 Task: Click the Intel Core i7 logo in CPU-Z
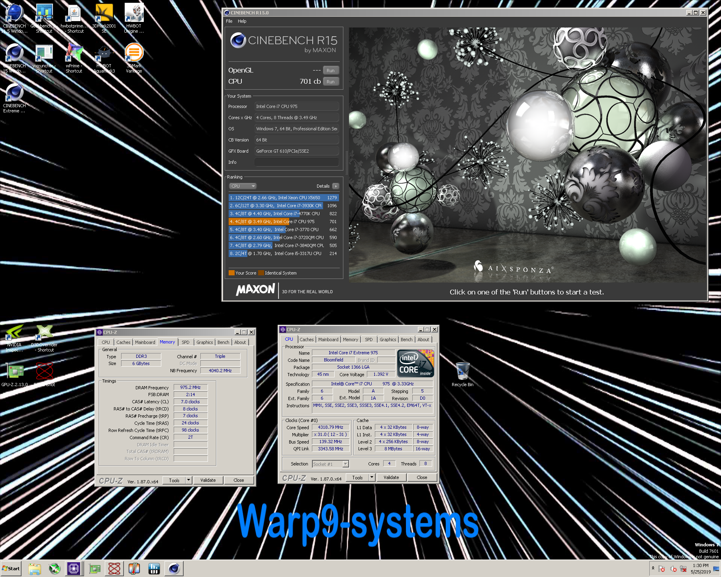tap(416, 363)
